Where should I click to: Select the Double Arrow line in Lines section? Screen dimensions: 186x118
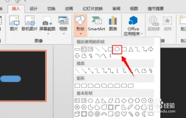(x=91, y=71)
